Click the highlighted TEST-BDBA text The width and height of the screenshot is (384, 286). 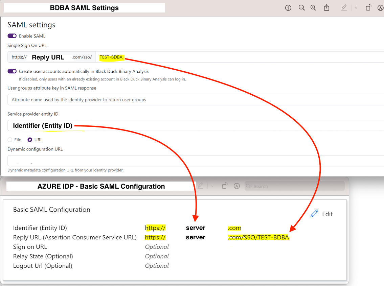[111, 57]
